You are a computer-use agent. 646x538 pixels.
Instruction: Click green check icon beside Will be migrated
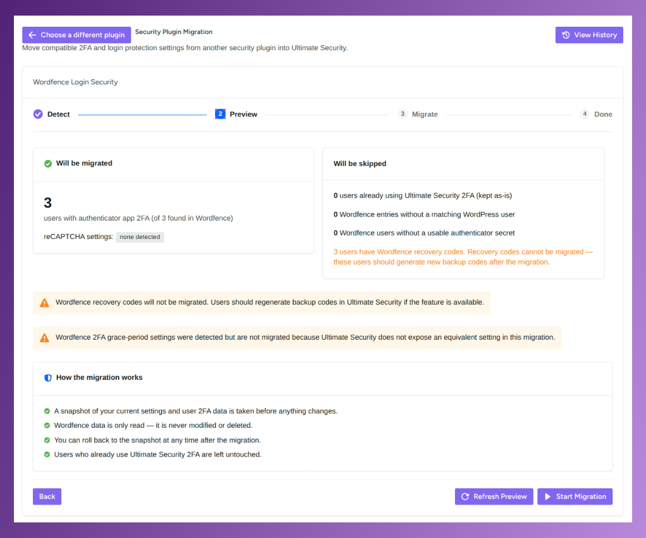(48, 164)
